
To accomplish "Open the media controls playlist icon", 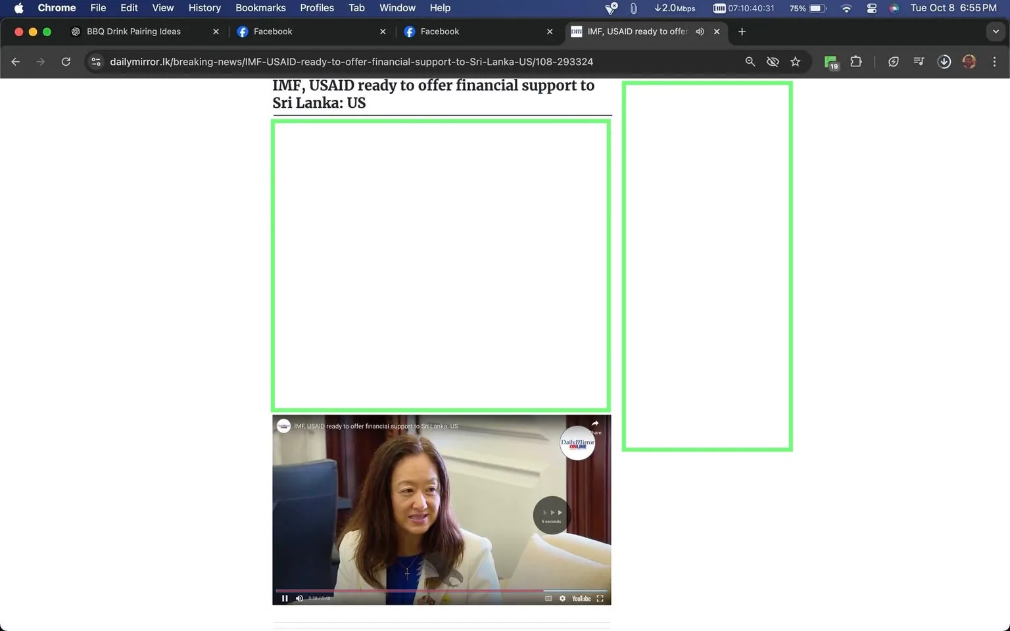I will (919, 61).
